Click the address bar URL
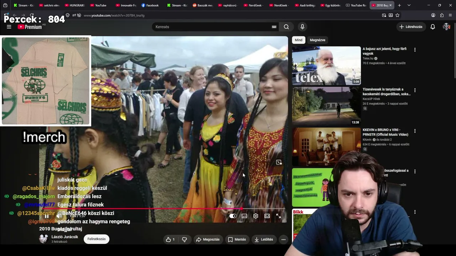 tap(114, 15)
